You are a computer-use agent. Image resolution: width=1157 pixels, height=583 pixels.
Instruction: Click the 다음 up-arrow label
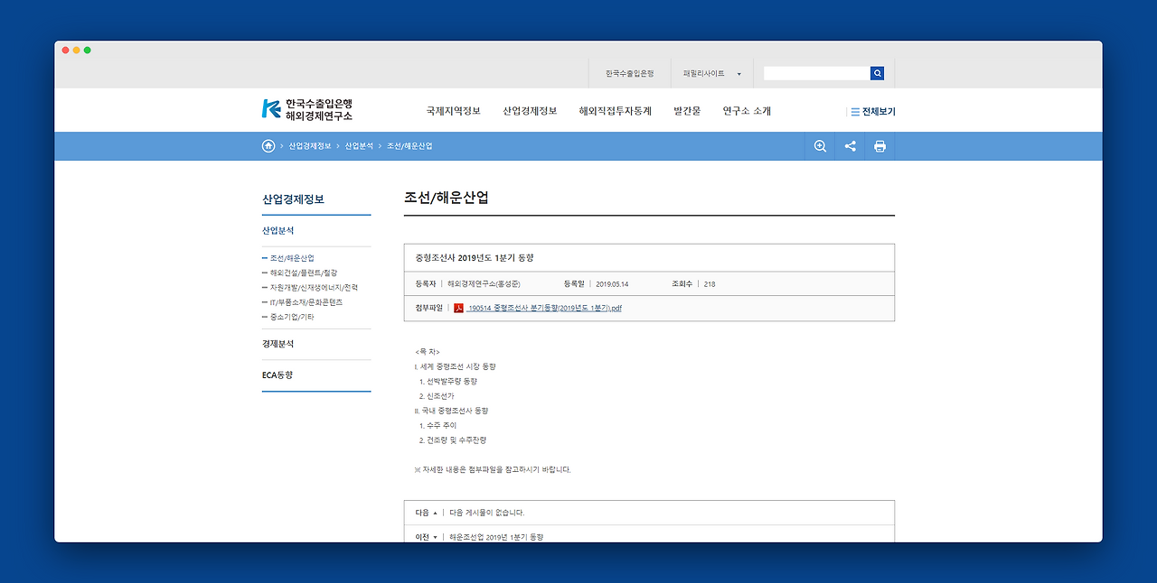[x=426, y=513]
